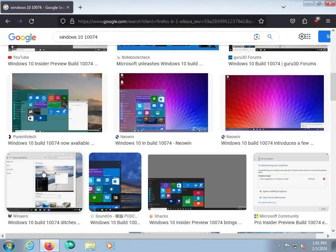Close the Google Search tab
Viewport: 336px width, 252px height.
coord(68,7)
